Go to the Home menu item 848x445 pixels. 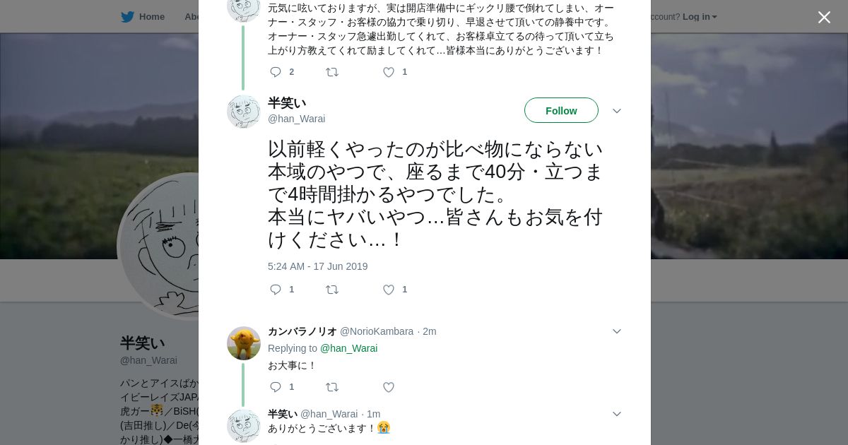[151, 17]
